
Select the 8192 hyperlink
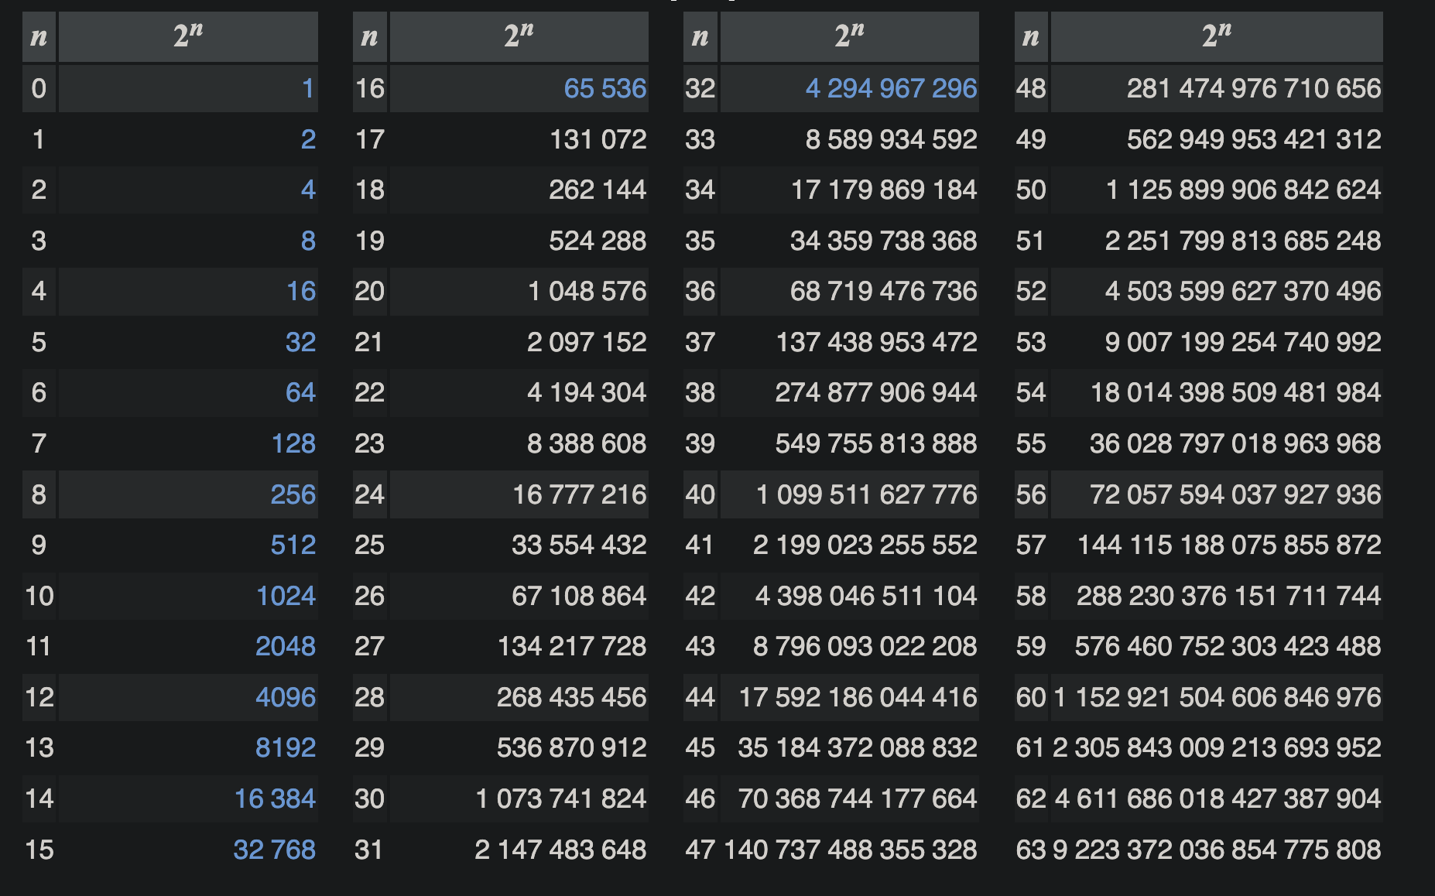289,747
